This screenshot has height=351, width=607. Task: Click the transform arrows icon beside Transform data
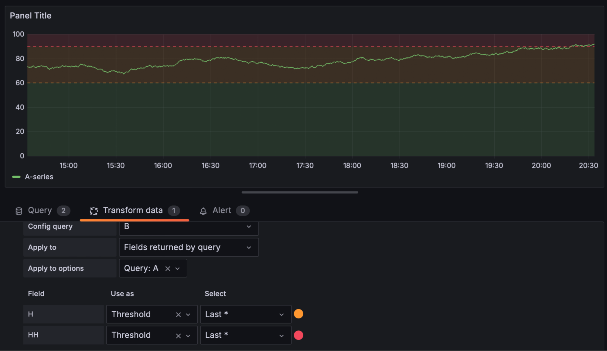(94, 211)
